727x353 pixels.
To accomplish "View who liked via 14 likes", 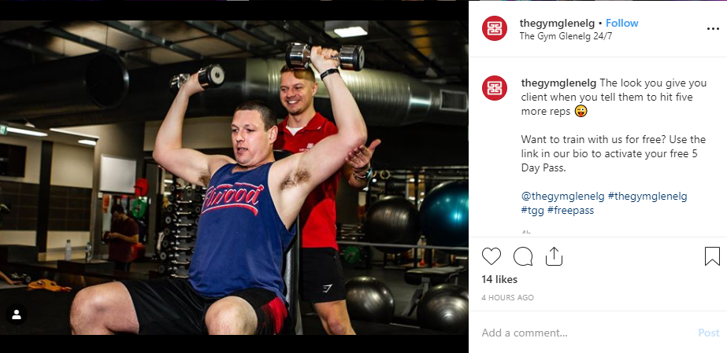I will (499, 279).
